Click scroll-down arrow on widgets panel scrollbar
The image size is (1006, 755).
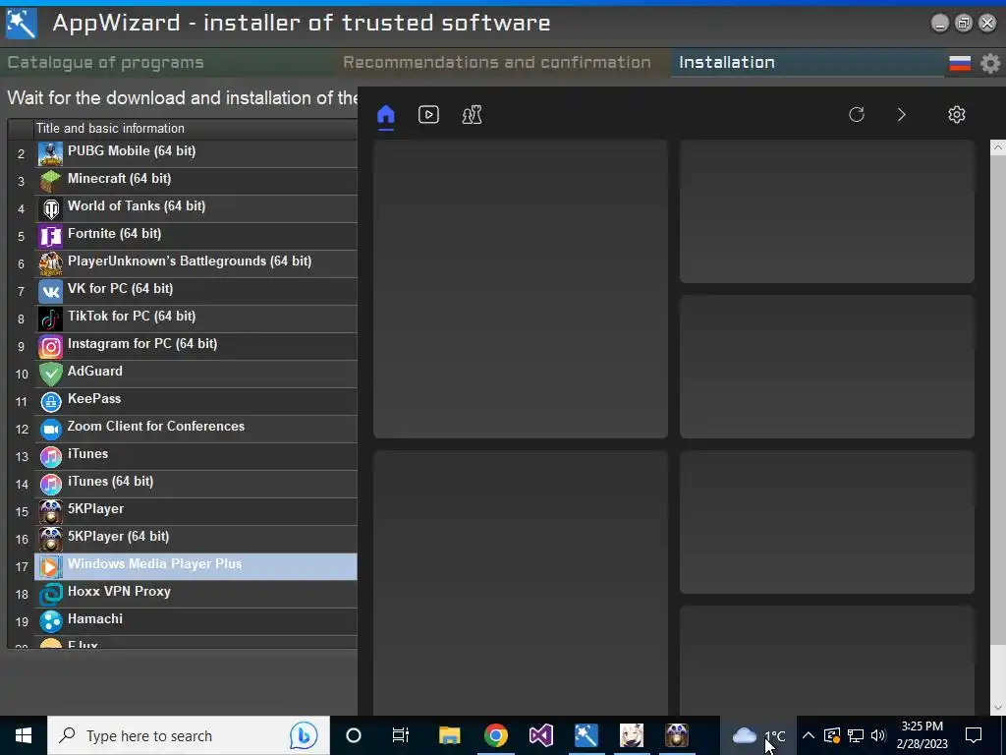coord(998,708)
